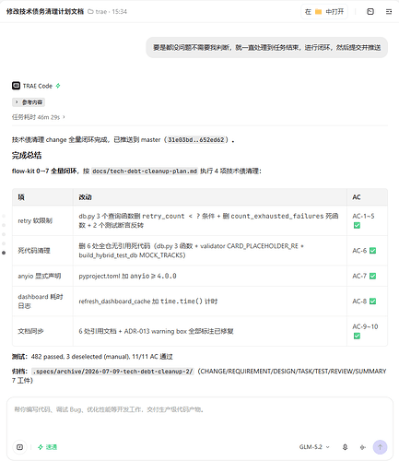Click the microphone voice input icon
This screenshot has width=399, height=461.
345,447
